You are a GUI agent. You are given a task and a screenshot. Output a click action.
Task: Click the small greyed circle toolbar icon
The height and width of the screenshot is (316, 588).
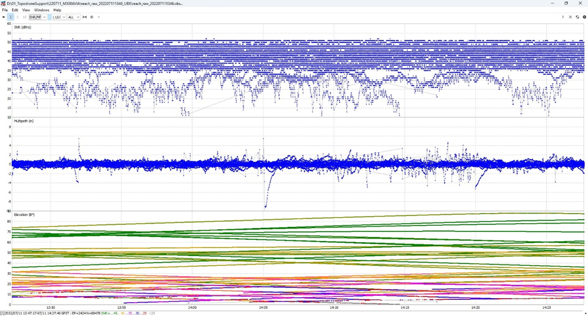(99, 17)
